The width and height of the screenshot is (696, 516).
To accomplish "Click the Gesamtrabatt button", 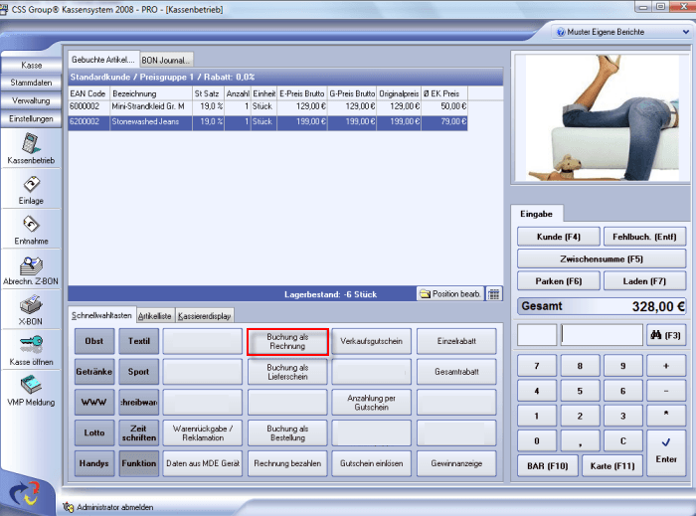I will (456, 372).
